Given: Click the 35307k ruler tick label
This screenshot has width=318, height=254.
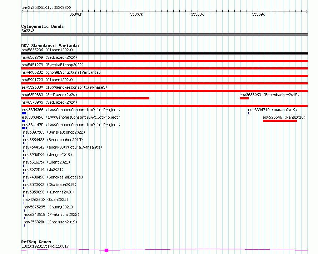Looking at the screenshot, I should tap(136, 14).
